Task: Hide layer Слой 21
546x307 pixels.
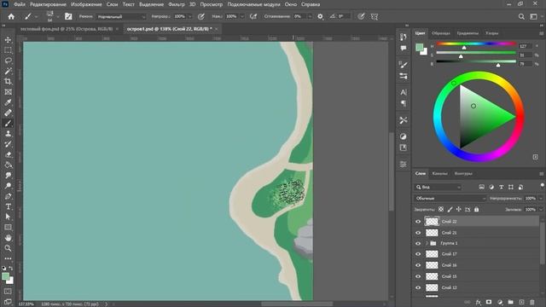Action: pos(418,233)
